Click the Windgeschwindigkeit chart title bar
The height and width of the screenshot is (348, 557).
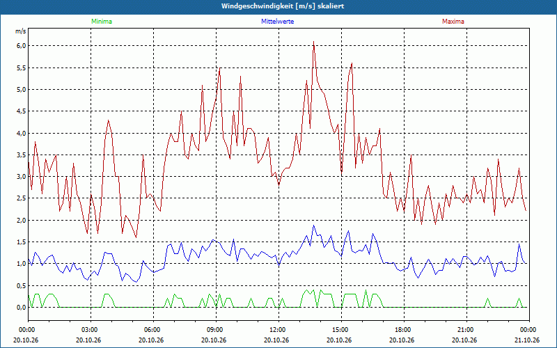278,6
